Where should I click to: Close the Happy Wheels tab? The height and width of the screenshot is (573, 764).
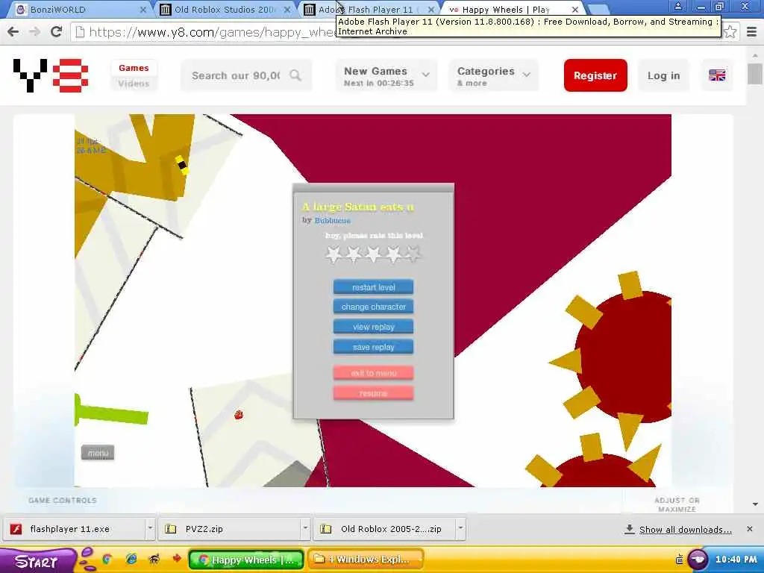click(x=575, y=9)
